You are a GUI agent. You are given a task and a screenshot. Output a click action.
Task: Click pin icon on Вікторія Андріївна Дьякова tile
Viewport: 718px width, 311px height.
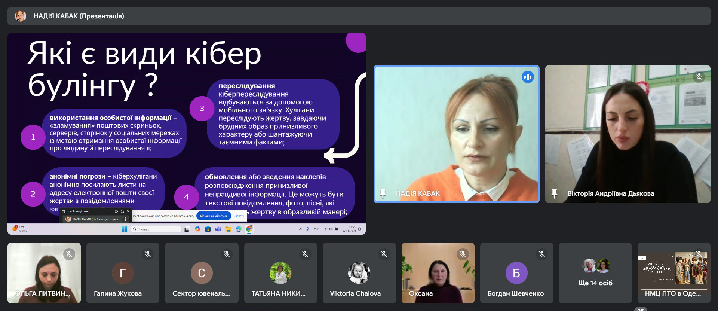click(554, 193)
